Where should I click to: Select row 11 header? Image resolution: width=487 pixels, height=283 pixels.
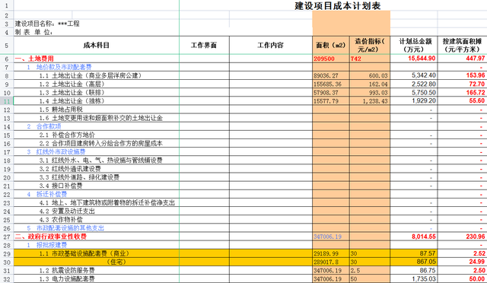(x=7, y=101)
